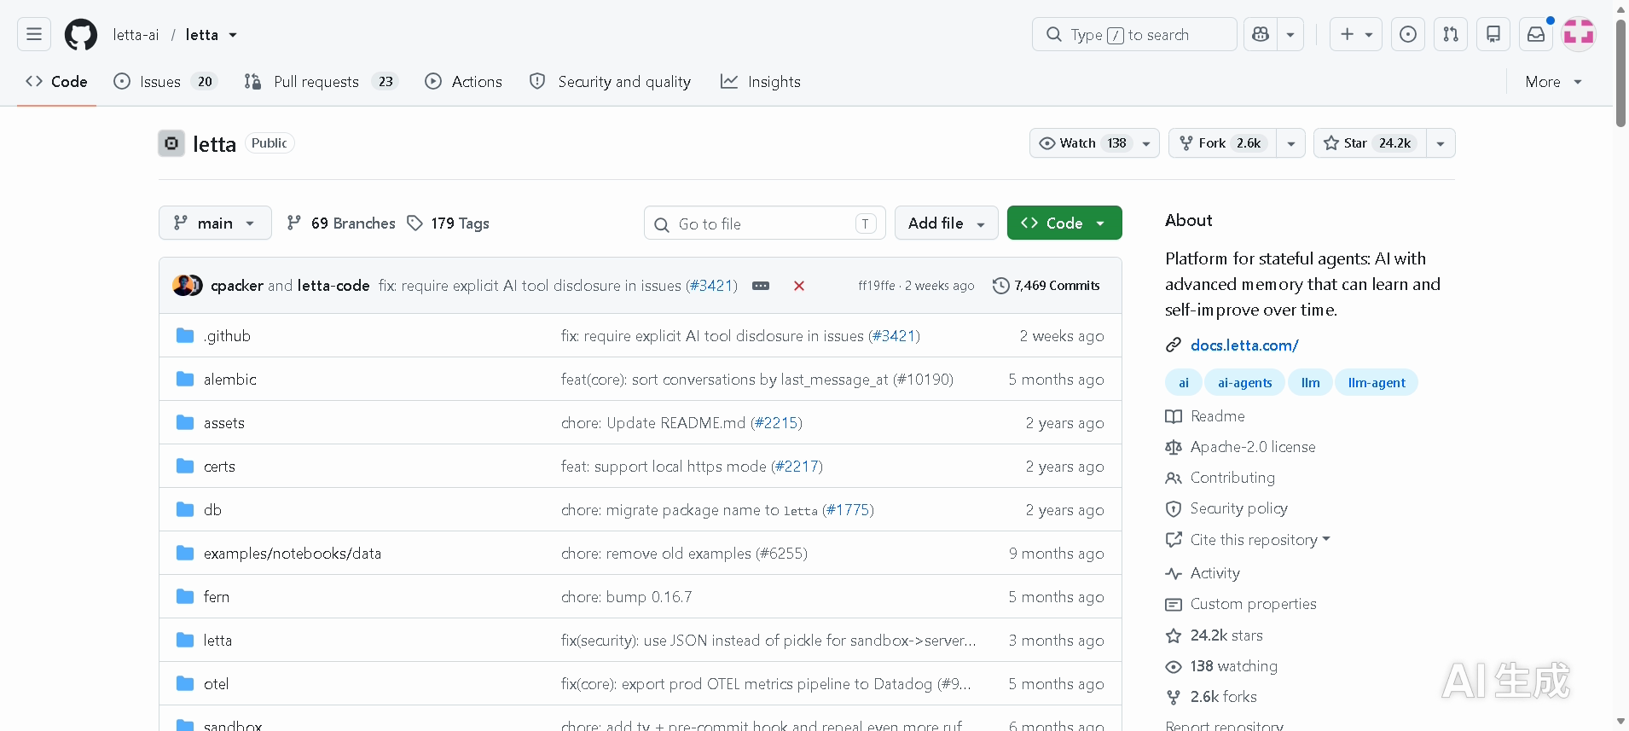Open the Copilot chat icon
1629x731 pixels.
tap(1261, 34)
